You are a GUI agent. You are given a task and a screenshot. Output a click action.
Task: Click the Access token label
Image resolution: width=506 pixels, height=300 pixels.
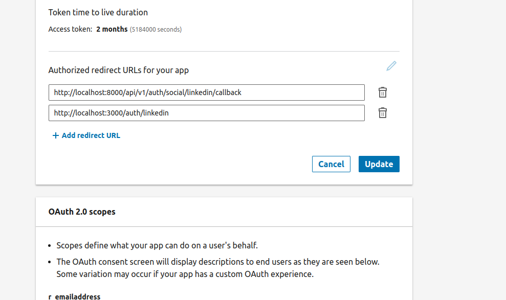tap(70, 30)
